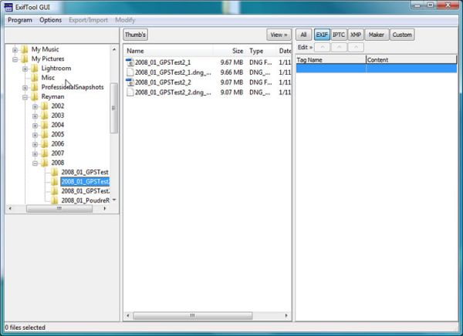Viewport: 463px width, 336px height.
Task: Switch to IPTC metadata view
Action: pos(339,35)
